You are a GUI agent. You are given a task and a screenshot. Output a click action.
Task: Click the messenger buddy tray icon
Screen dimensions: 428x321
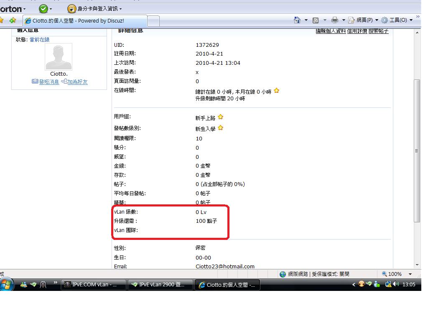pos(377,284)
